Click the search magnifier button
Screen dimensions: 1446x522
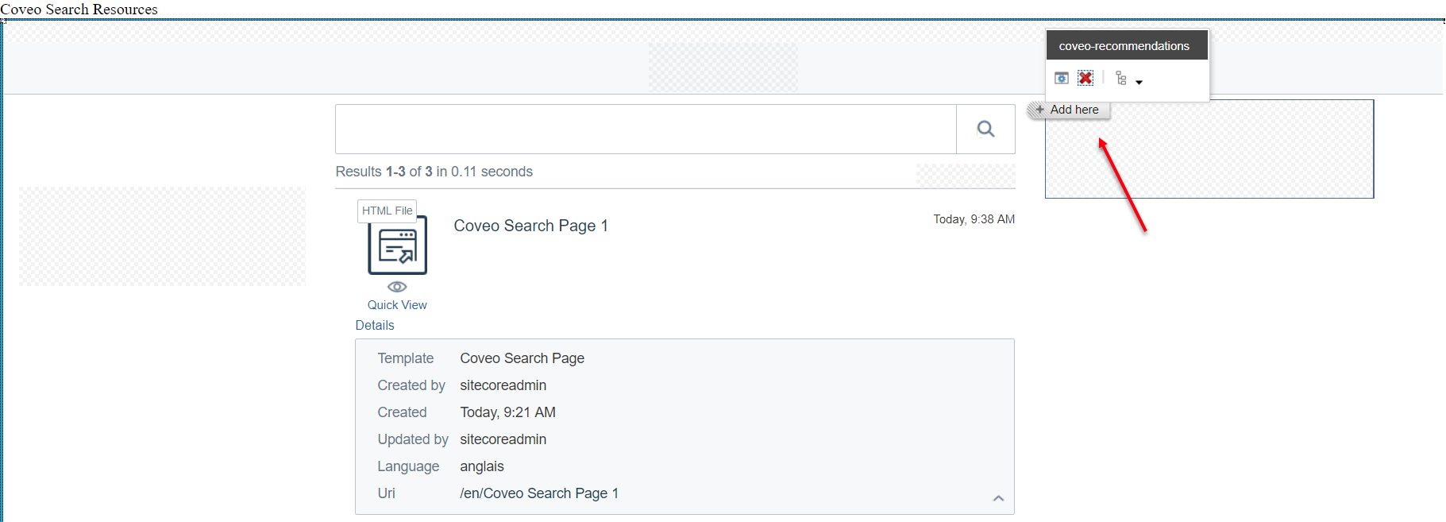[985, 129]
